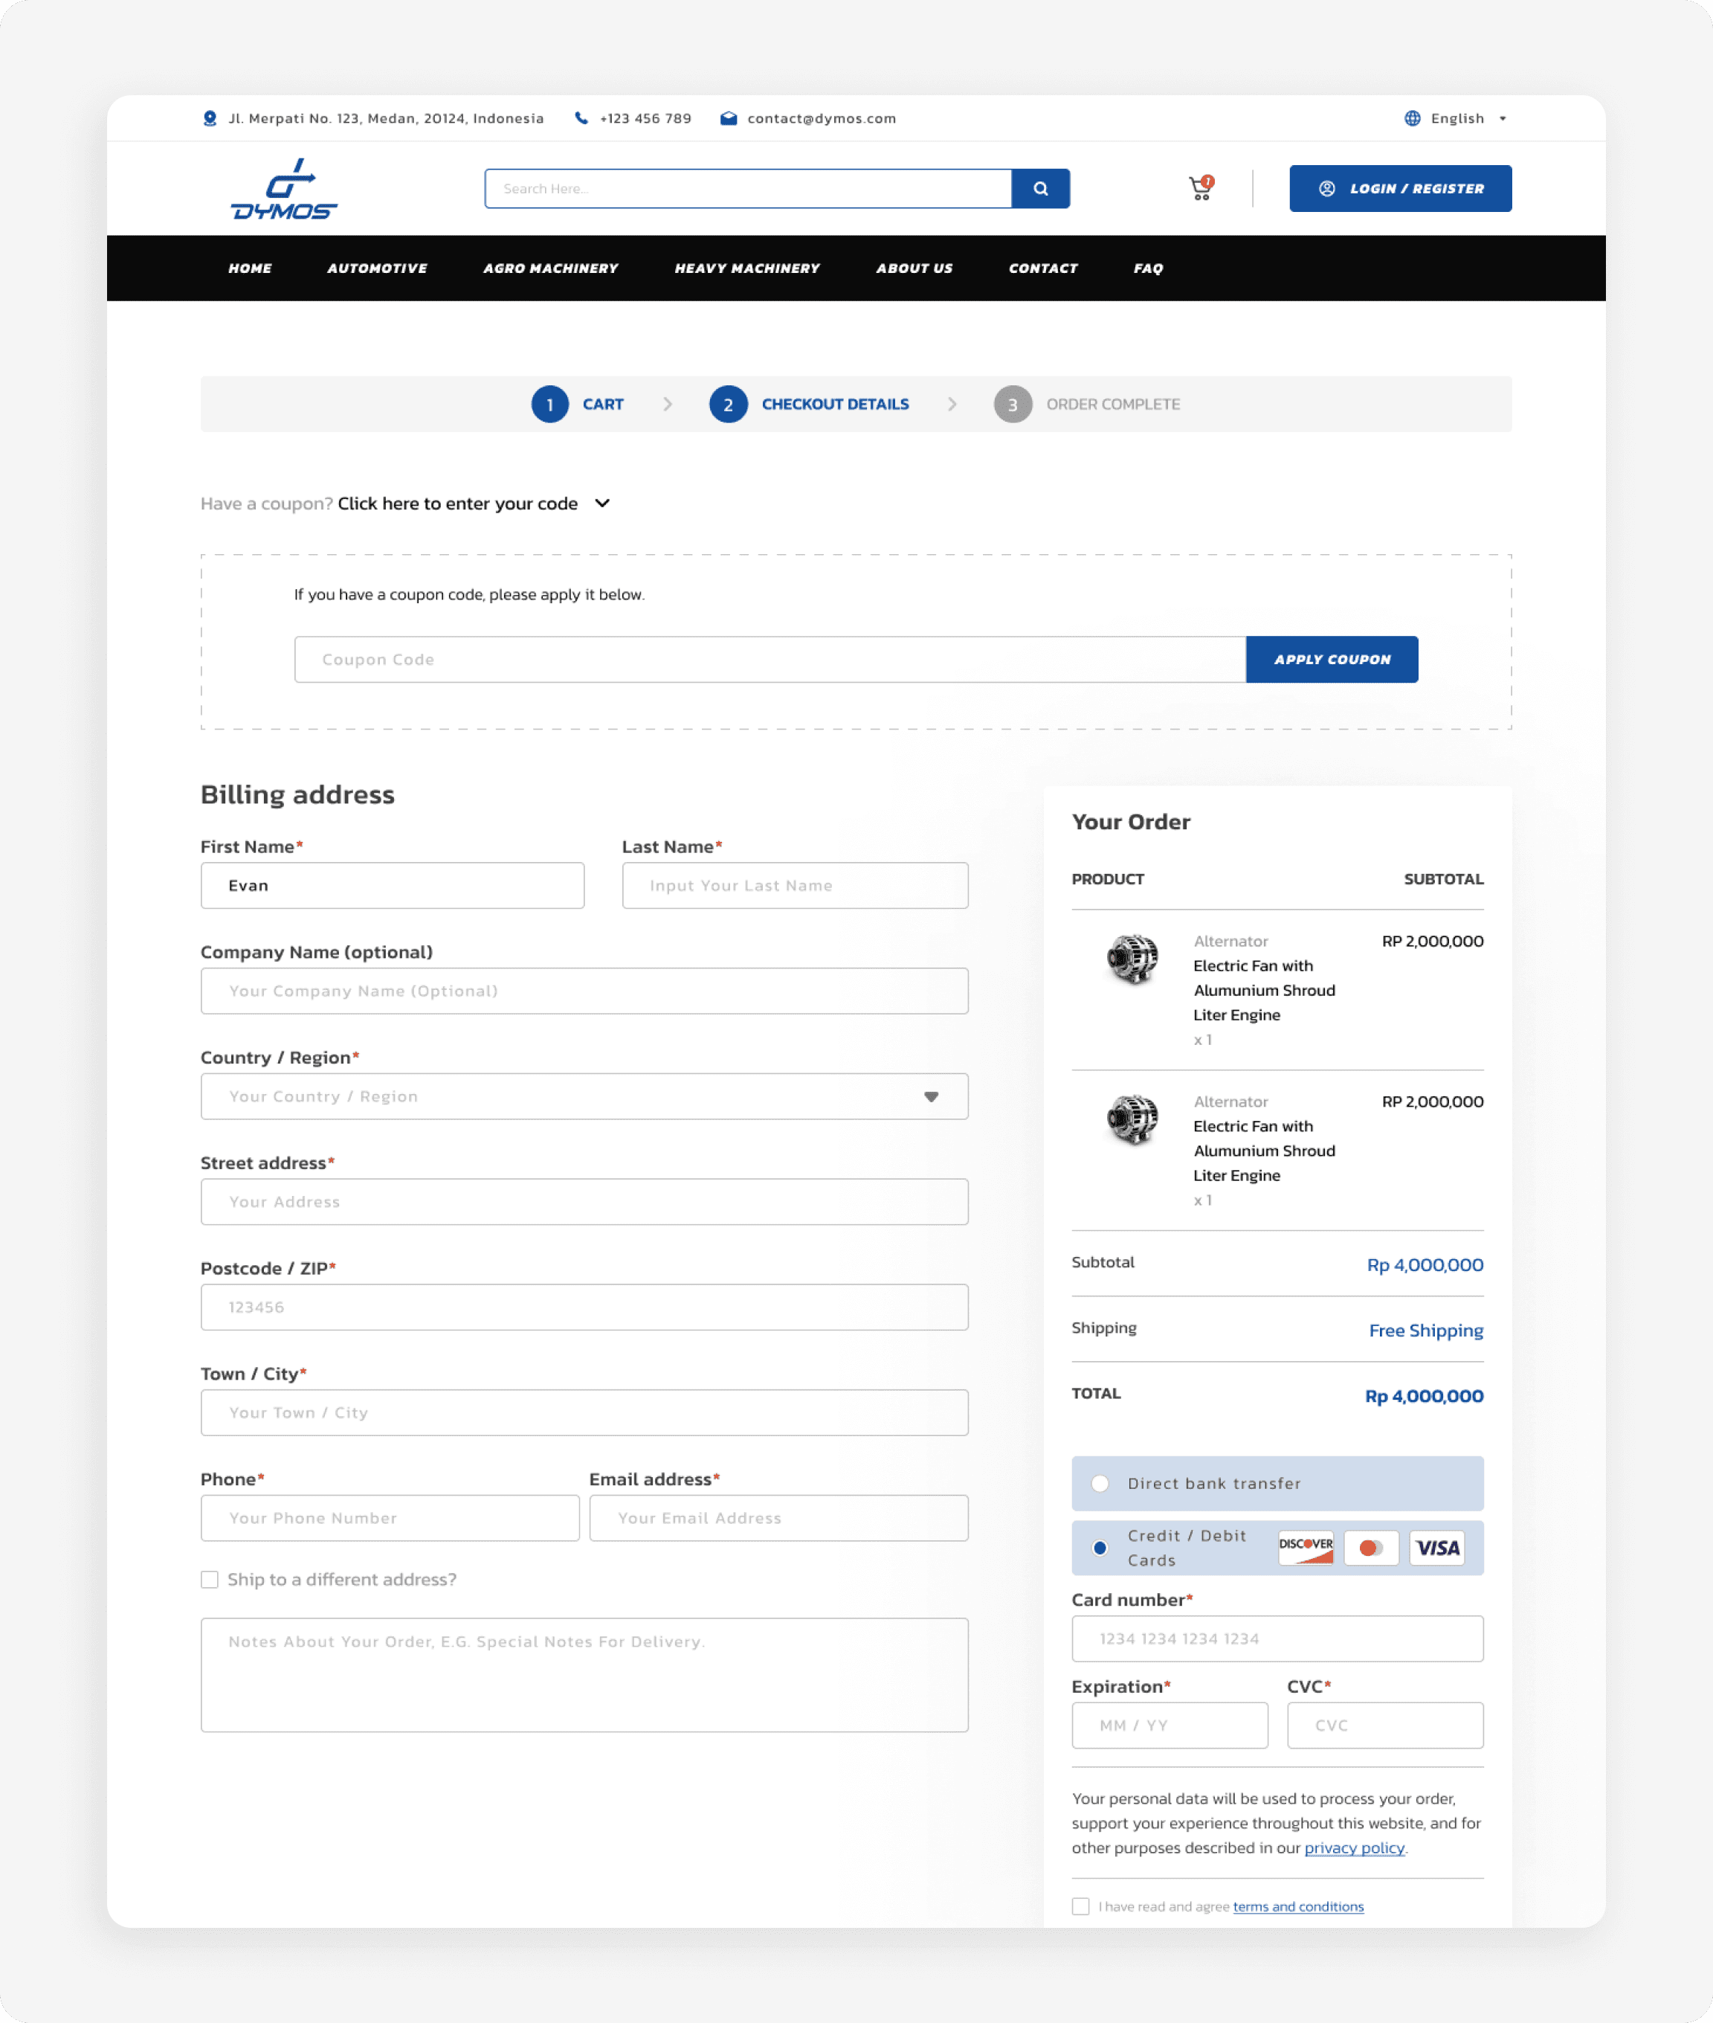The height and width of the screenshot is (2023, 1713).
Task: Open the shopping cart icon
Action: point(1200,188)
